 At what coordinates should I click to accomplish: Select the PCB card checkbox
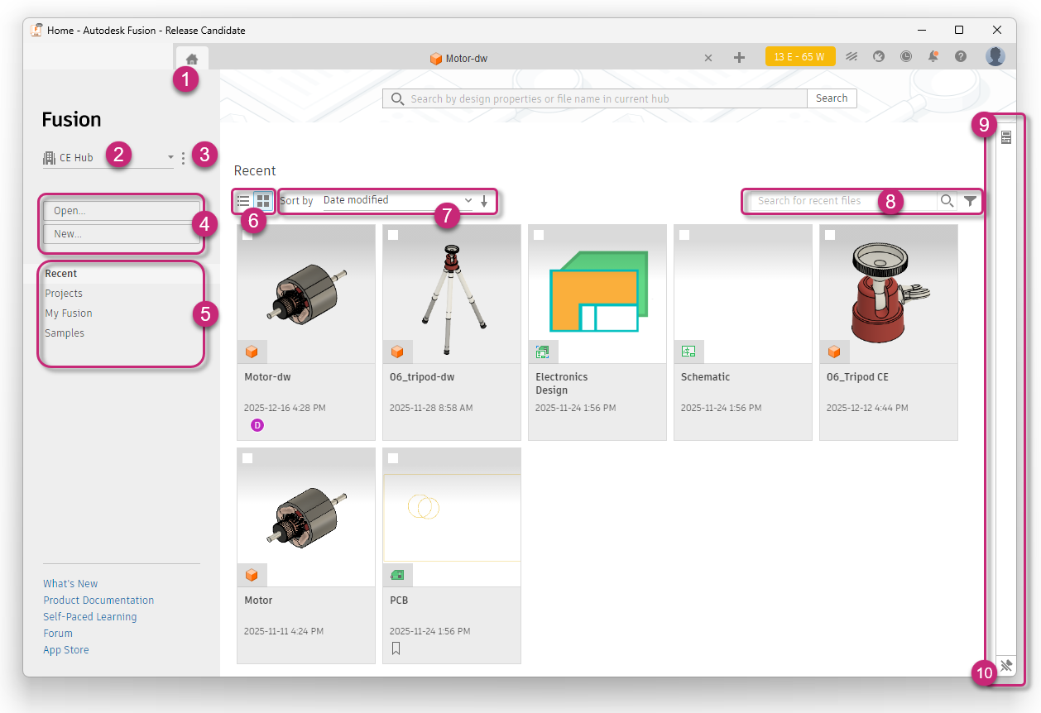coord(393,458)
